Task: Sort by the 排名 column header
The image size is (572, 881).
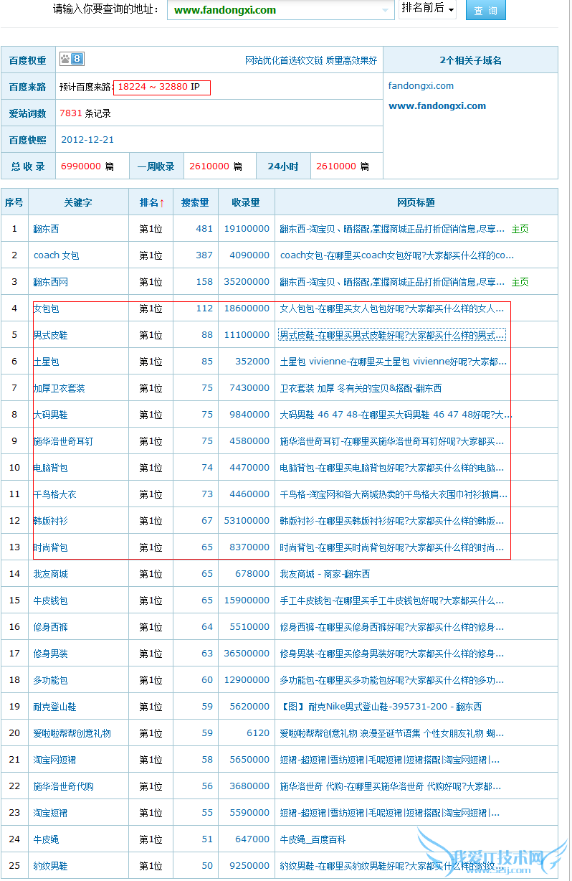Action: pyautogui.click(x=152, y=203)
